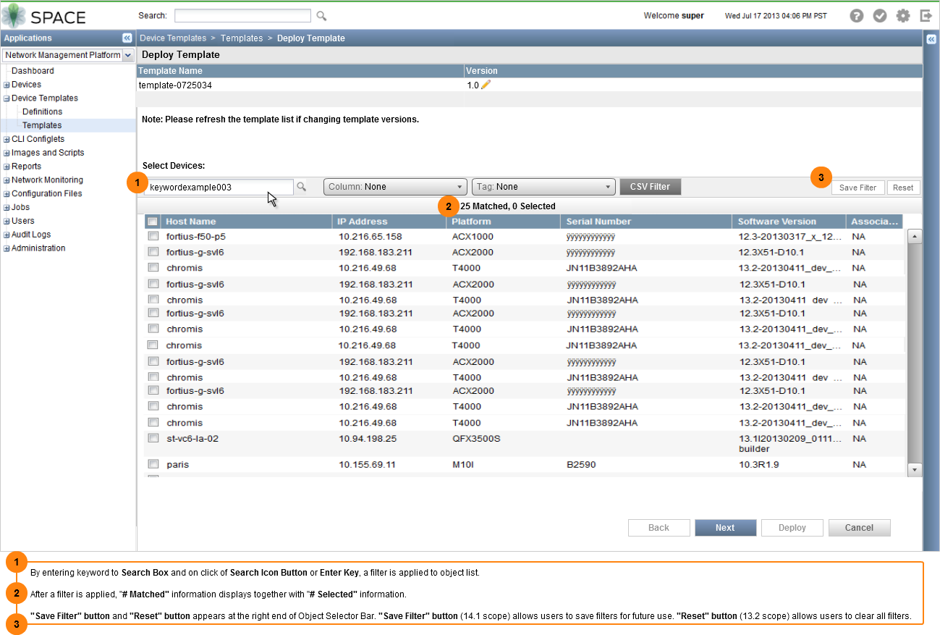Expand the Jobs tree node
940x635 pixels.
click(7, 208)
